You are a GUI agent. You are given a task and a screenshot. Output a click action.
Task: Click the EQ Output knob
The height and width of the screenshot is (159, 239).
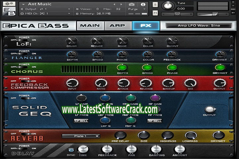pos(209,109)
